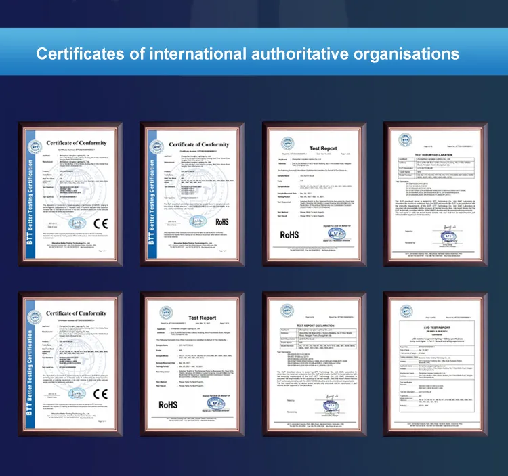508x476 pixels.
Task: Click the BTT logo on bottom-row CE certificate
Action: click(x=35, y=318)
